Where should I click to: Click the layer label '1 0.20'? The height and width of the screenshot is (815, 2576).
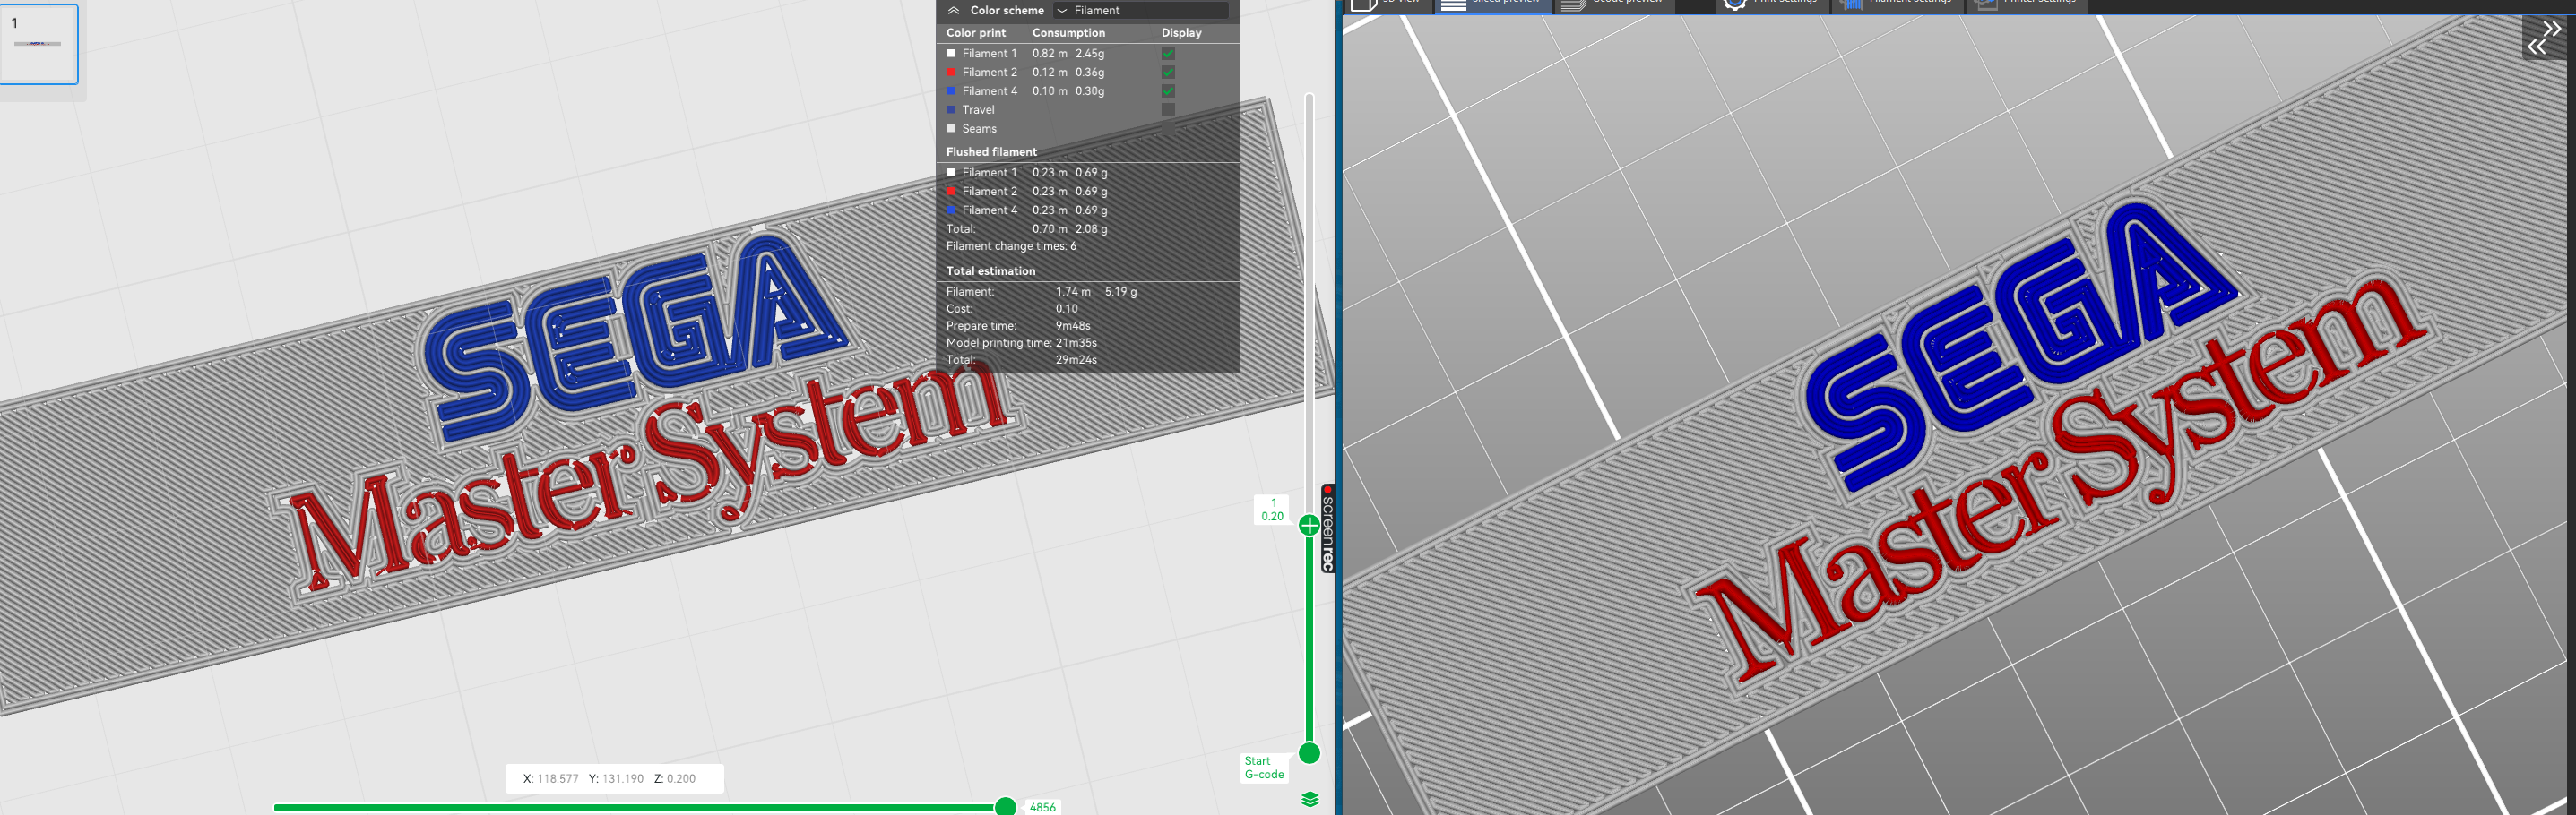1272,510
